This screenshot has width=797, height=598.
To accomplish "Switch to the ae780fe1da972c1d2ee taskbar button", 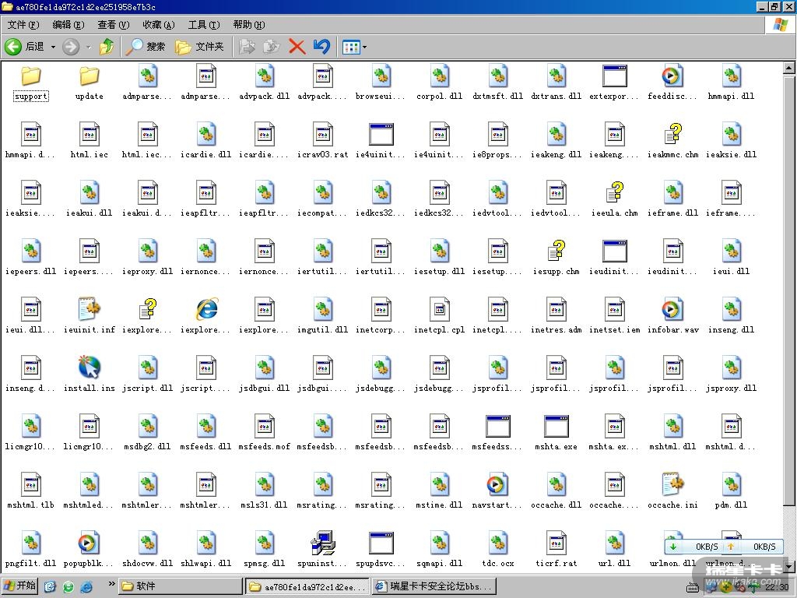I will 307,586.
